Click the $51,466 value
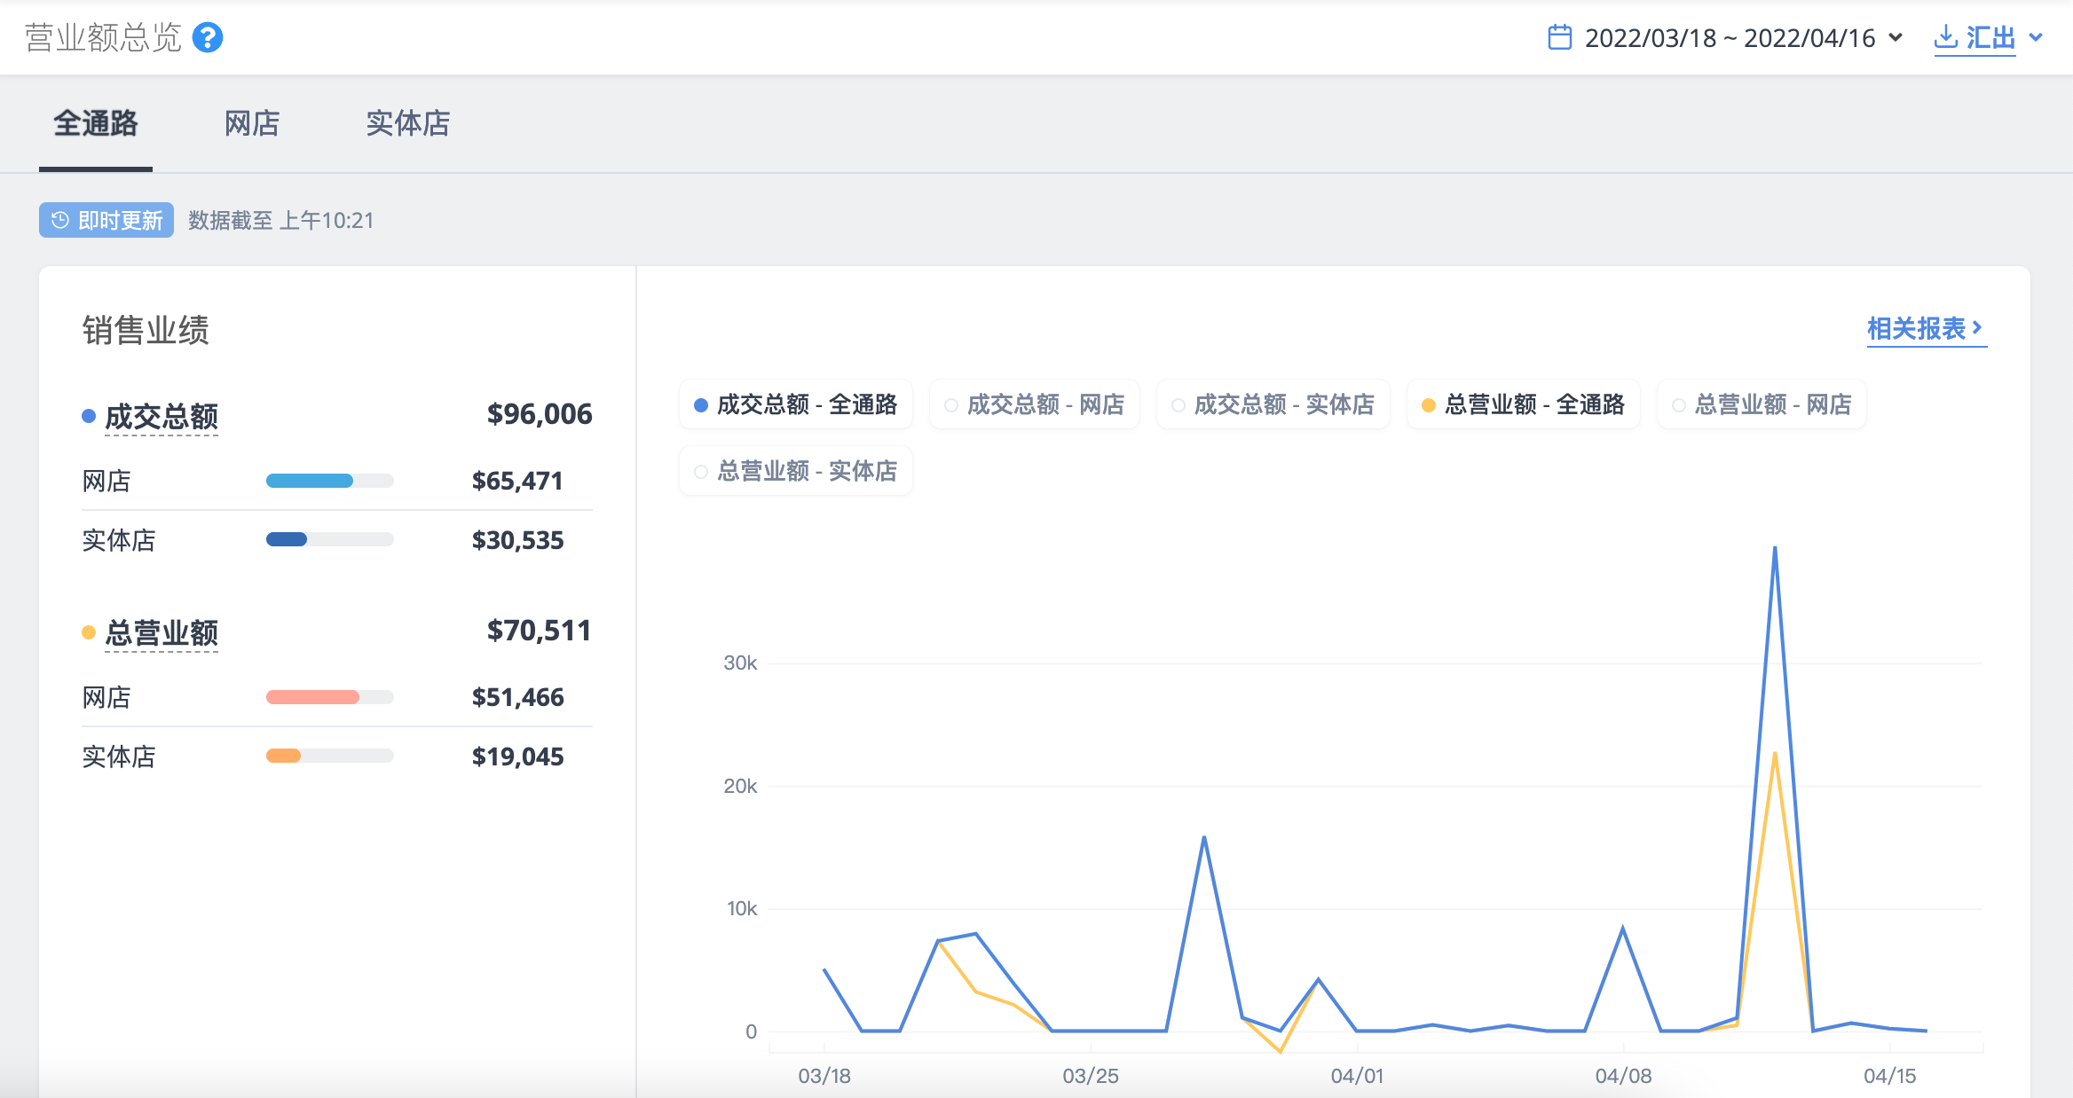This screenshot has height=1098, width=2073. pos(517,697)
